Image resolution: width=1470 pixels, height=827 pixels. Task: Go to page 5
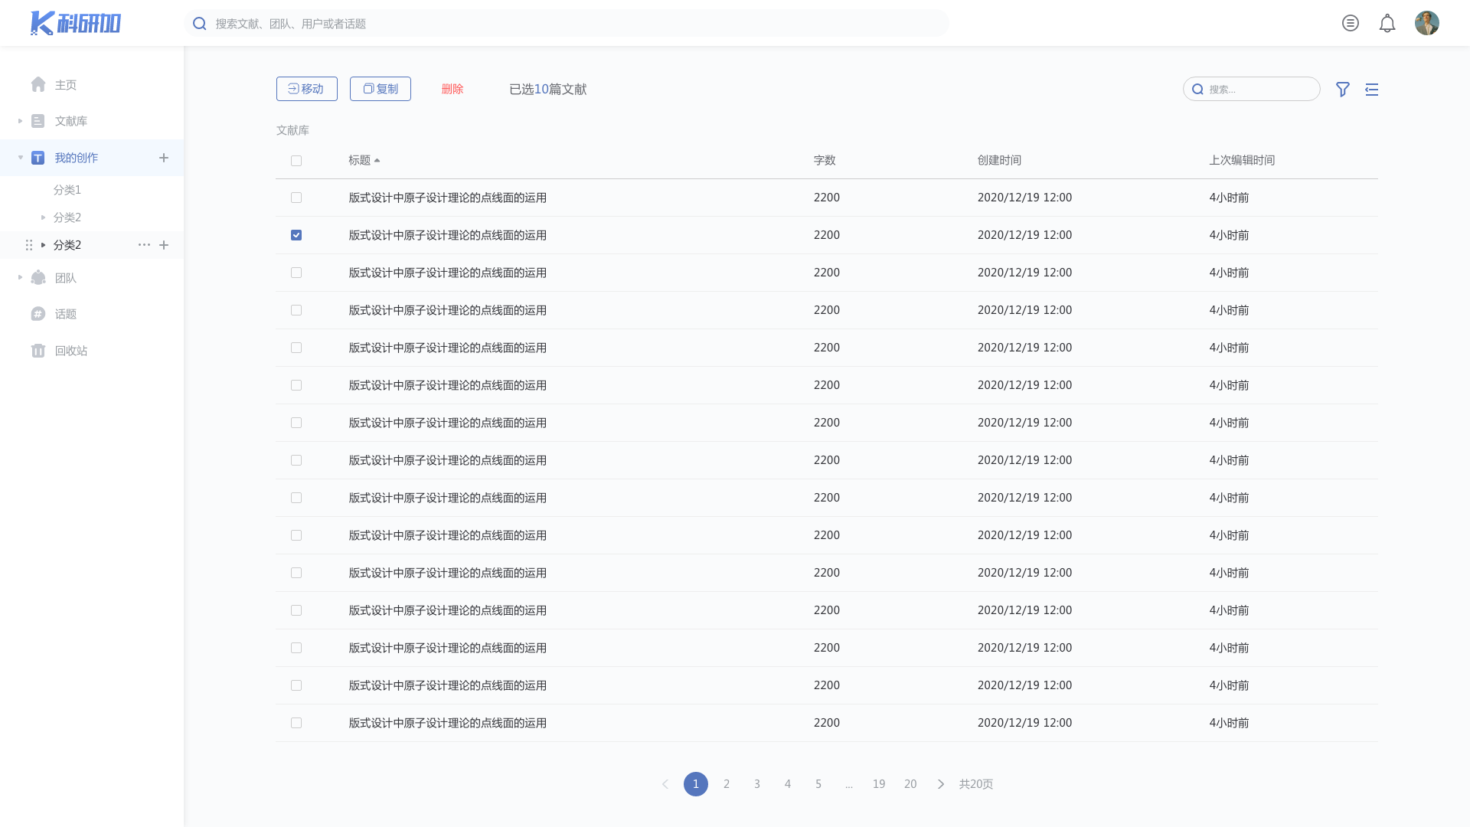point(818,784)
